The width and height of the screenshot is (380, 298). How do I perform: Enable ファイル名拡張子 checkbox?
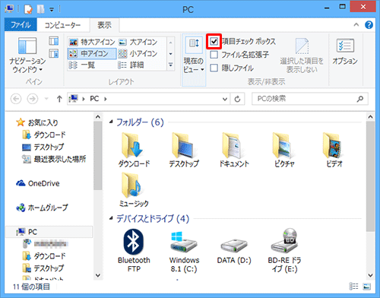[x=214, y=55]
